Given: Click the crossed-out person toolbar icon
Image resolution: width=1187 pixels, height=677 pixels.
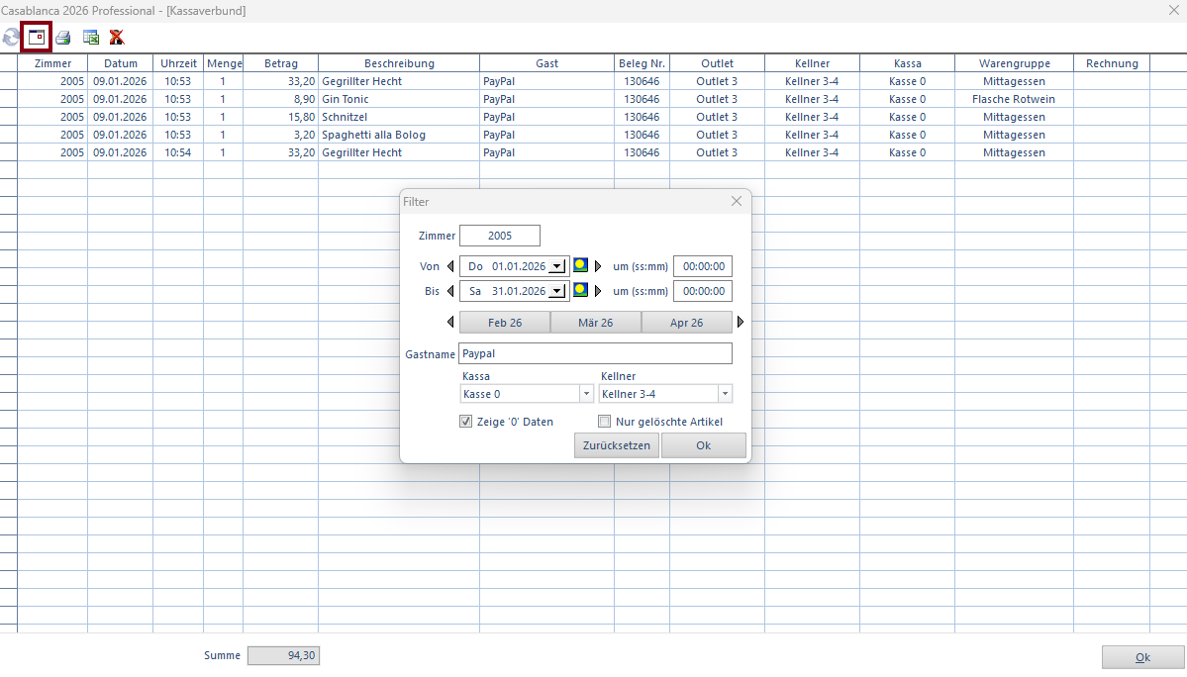Looking at the screenshot, I should 117,38.
